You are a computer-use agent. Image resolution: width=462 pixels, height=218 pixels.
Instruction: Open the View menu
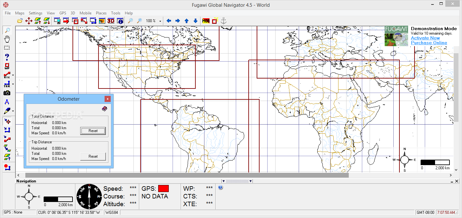51,13
